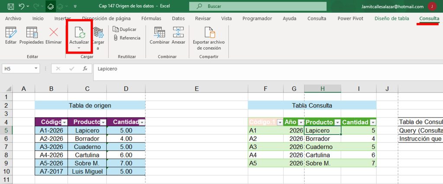Image resolution: width=443 pixels, height=184 pixels.
Task: Select cell containing Luis Miguel
Action: pos(87,171)
